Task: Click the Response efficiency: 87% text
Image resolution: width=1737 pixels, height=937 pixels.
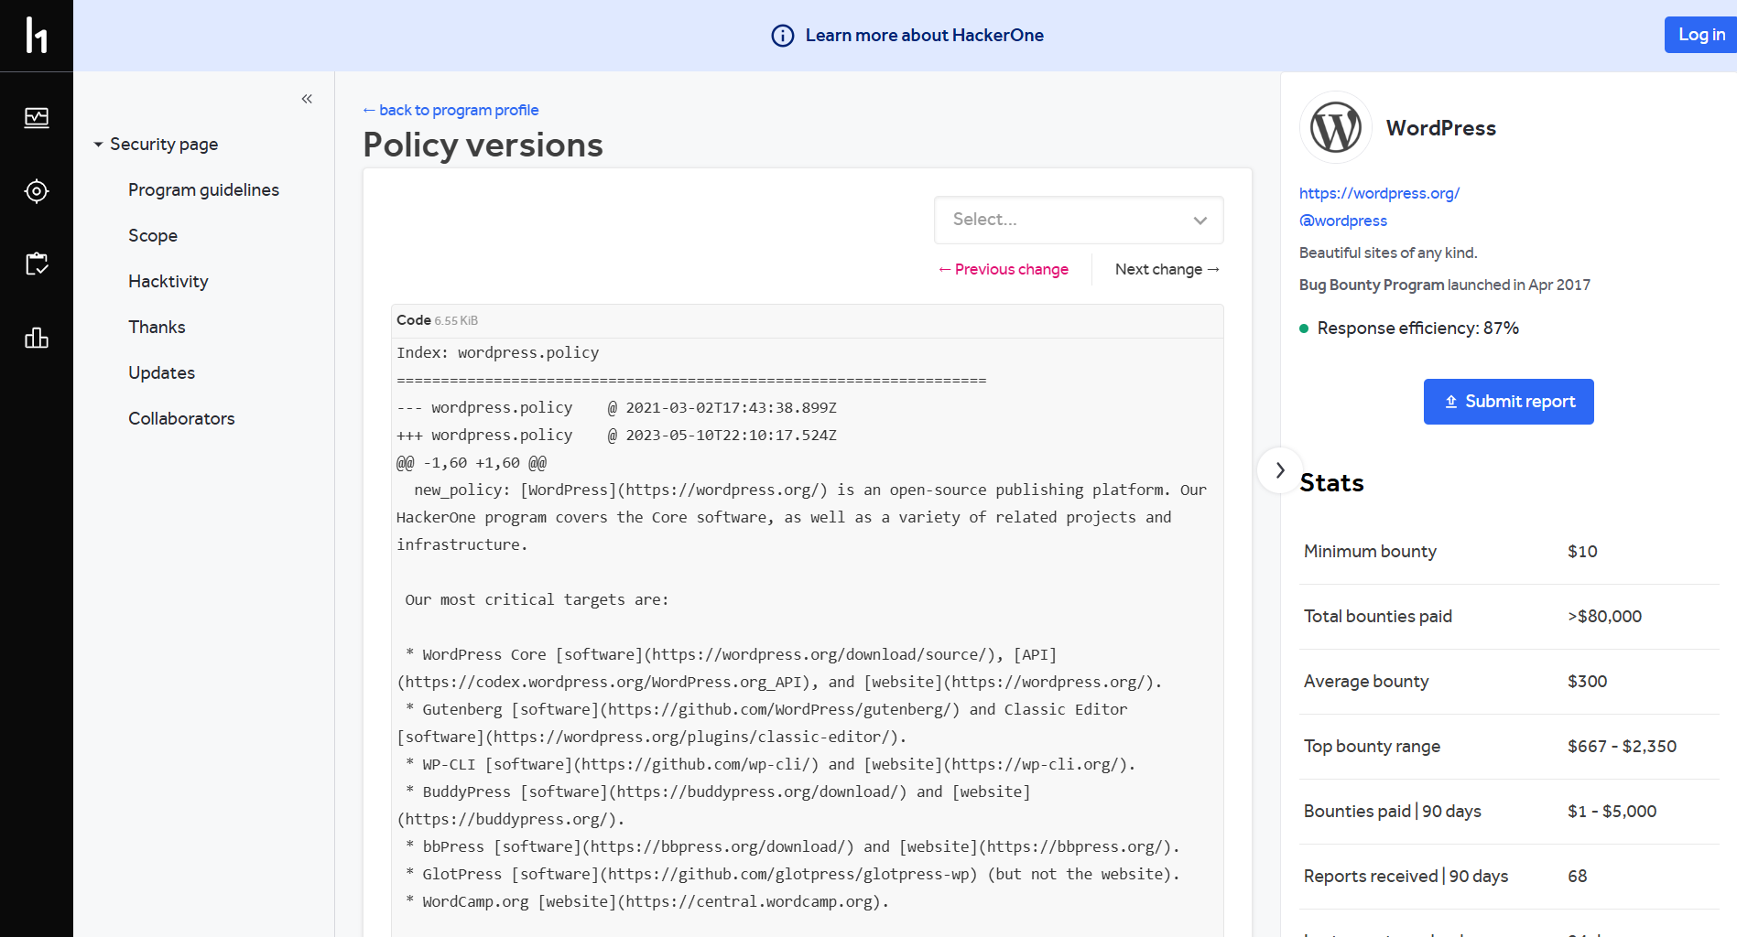Action: [x=1417, y=328]
